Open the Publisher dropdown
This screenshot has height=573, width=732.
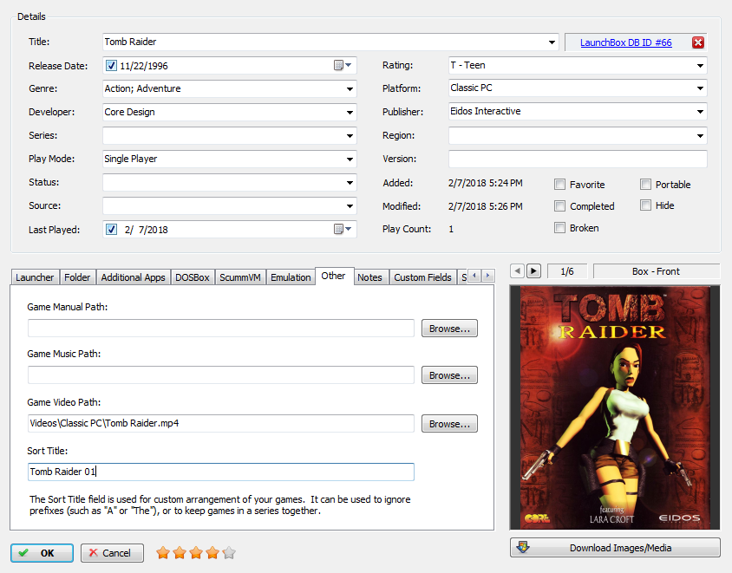700,112
